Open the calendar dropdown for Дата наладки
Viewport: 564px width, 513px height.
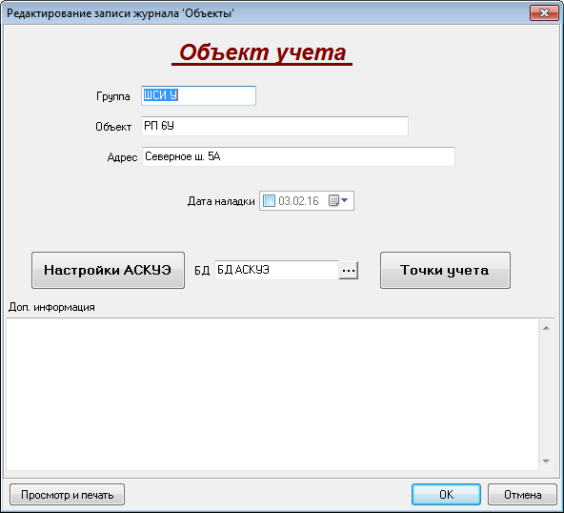[338, 200]
